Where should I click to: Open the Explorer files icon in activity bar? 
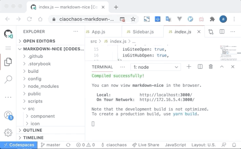point(8,62)
